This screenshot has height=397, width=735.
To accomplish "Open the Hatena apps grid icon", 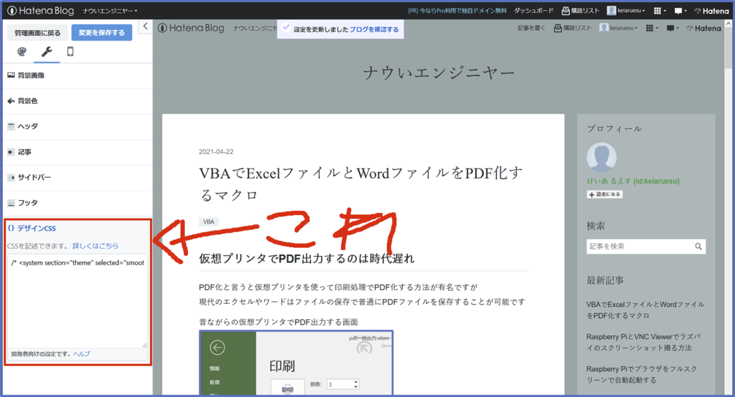I will [658, 10].
